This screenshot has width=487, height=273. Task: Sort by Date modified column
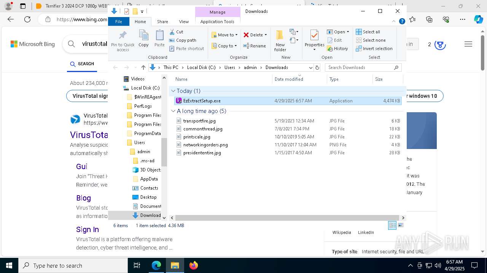point(299,79)
